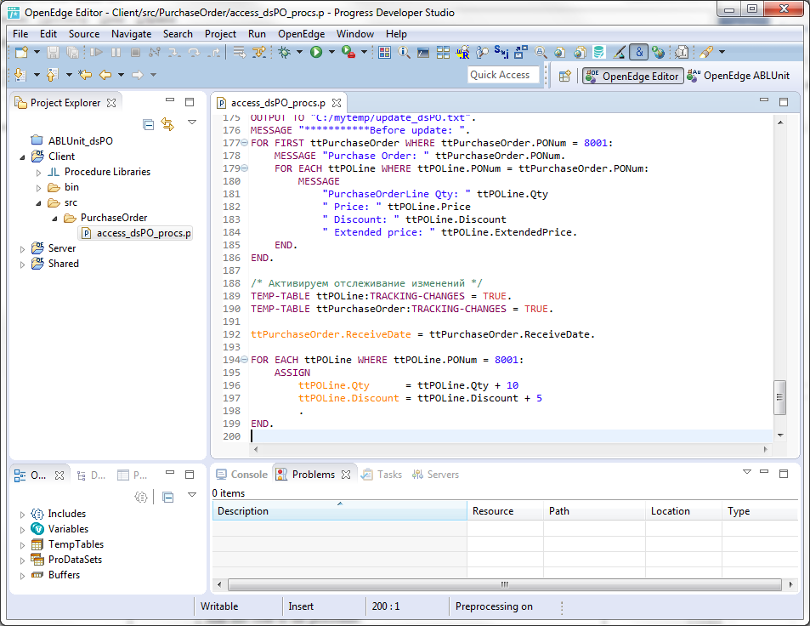
Task: Click the highlighter marker toolbar icon
Action: [705, 52]
